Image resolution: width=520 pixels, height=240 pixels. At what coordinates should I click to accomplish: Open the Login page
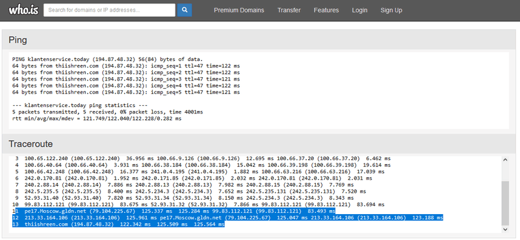pyautogui.click(x=359, y=10)
